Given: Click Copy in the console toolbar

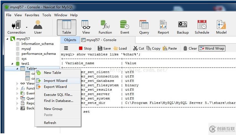Looking at the screenshot, I should click(x=153, y=48).
